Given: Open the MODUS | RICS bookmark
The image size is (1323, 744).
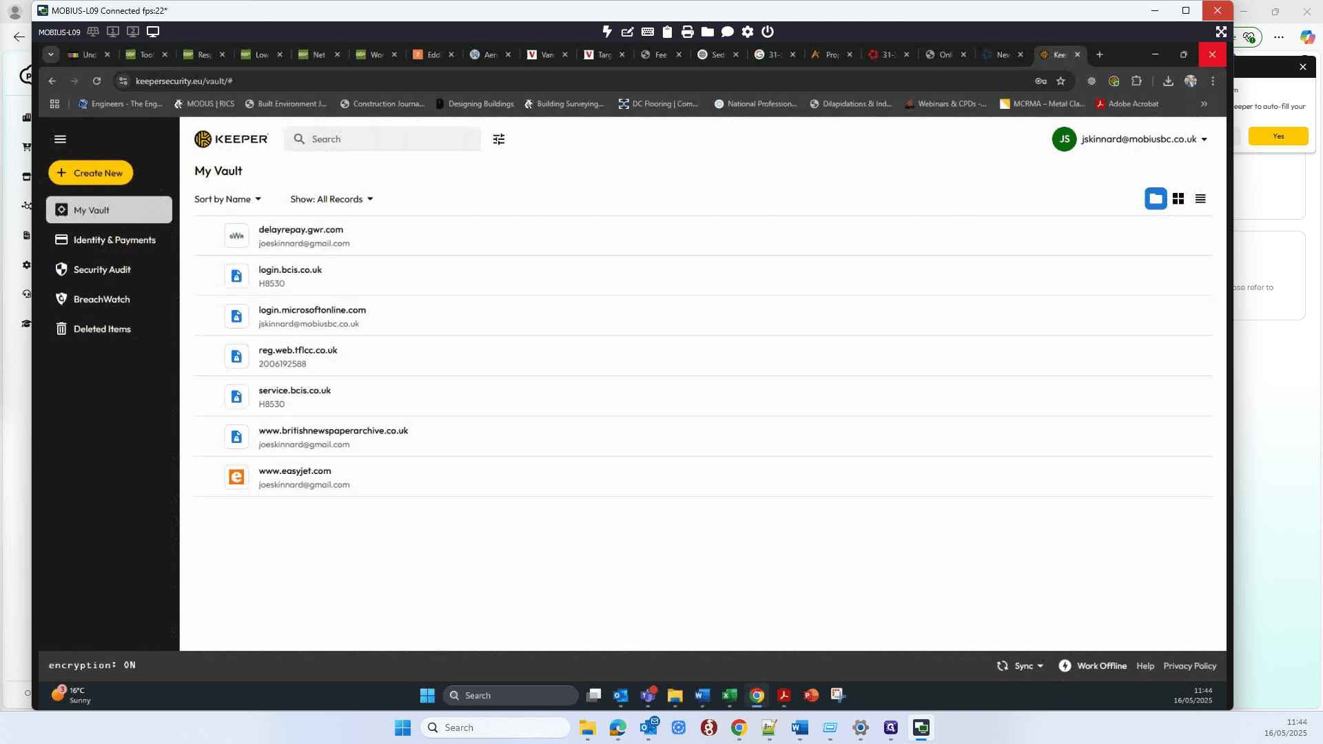Looking at the screenshot, I should [204, 104].
